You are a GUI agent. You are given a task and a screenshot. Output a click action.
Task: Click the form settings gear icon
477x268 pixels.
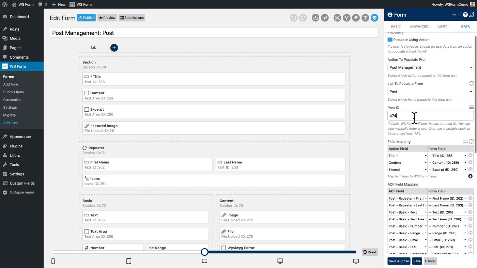(374, 17)
